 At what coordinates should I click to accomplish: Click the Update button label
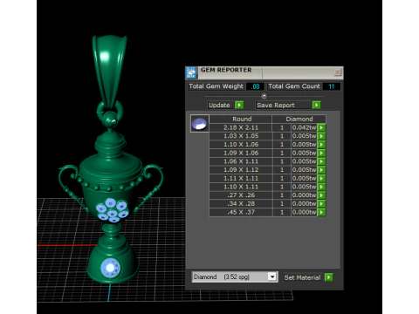(219, 105)
